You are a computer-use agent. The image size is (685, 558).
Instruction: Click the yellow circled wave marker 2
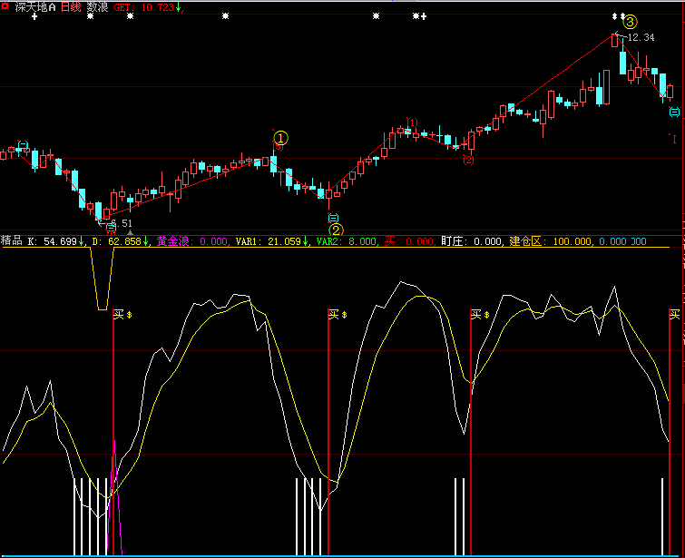point(335,230)
